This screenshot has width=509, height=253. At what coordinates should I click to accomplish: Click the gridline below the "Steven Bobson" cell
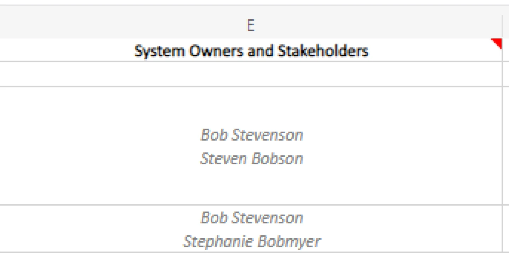pos(251,205)
